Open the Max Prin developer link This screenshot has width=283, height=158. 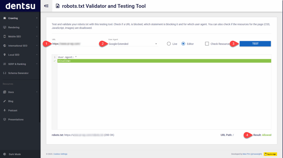tap(252, 154)
